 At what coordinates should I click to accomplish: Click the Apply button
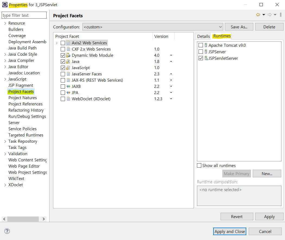(269, 216)
